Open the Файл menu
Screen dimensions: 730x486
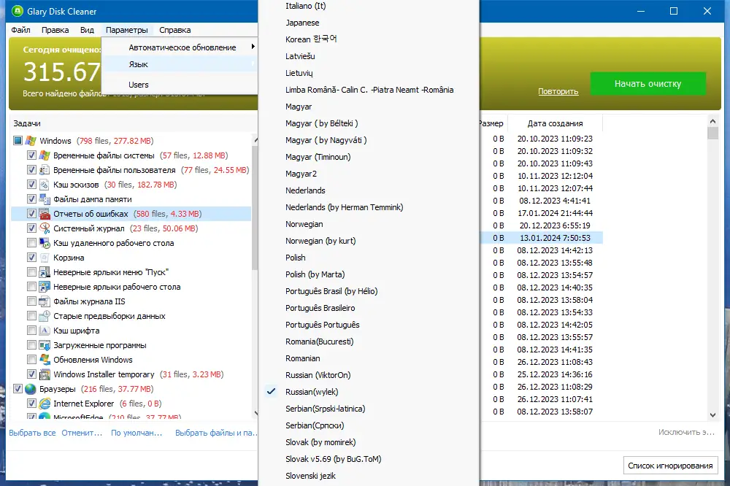(21, 30)
